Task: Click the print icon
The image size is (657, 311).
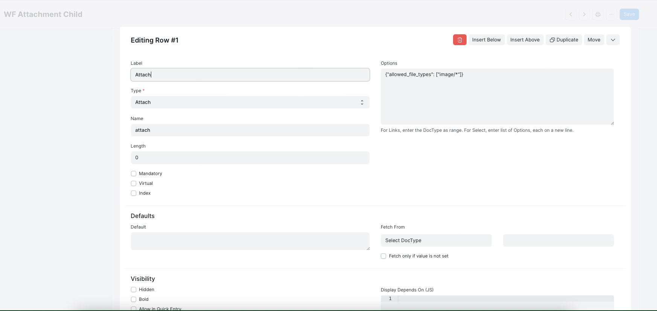Action: coord(598,14)
